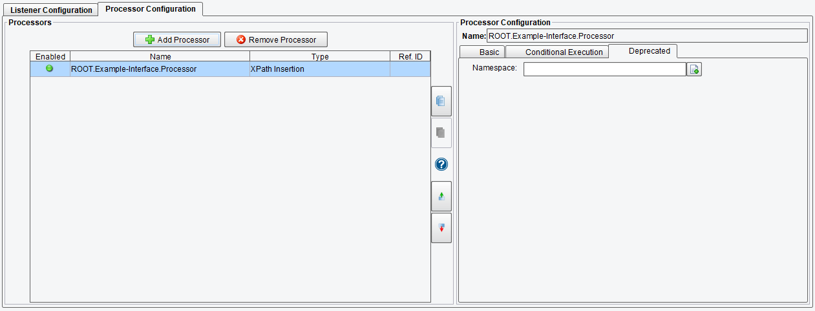
Task: Click the Add Processor button
Action: coord(177,39)
